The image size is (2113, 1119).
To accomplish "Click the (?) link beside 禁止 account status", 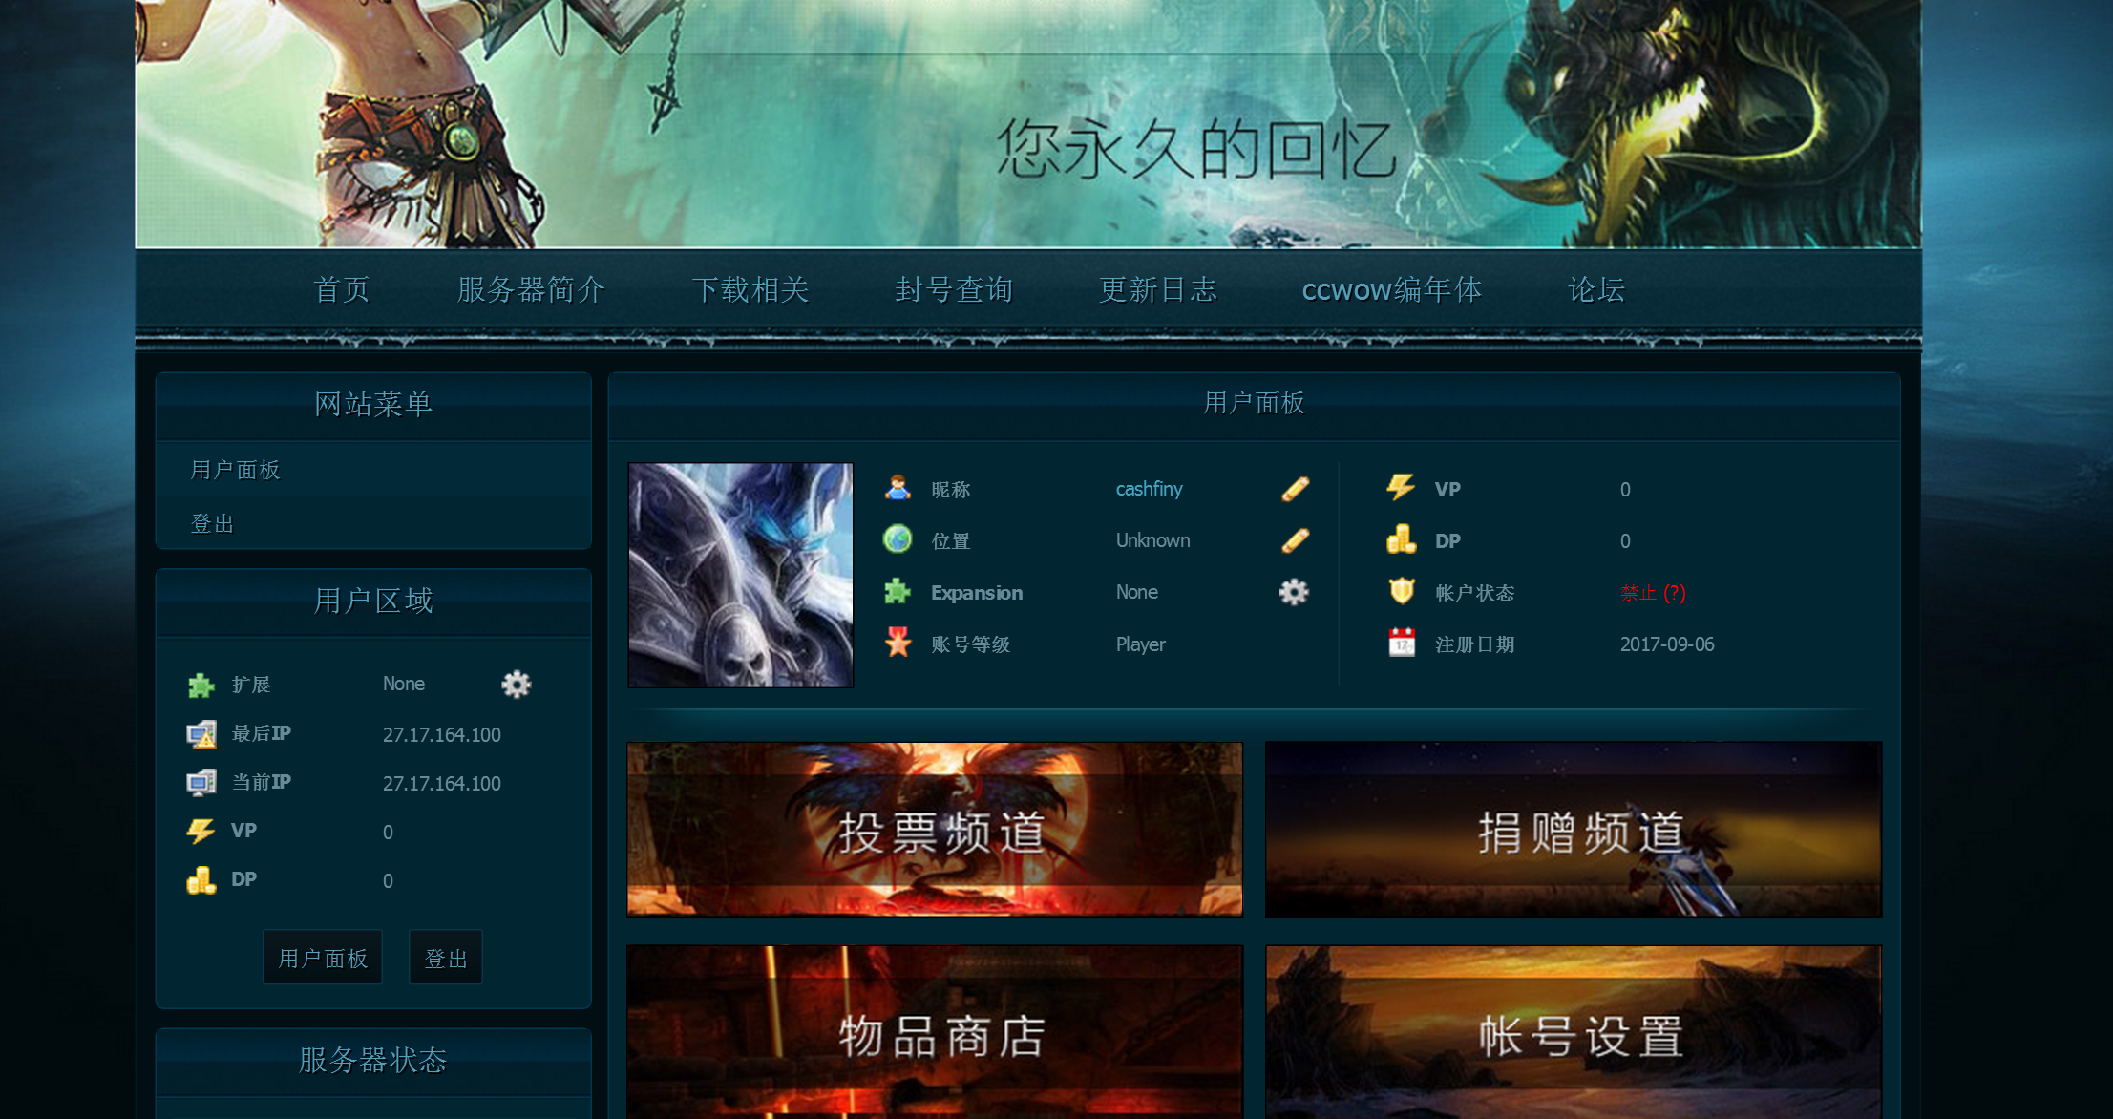I will [1677, 593].
